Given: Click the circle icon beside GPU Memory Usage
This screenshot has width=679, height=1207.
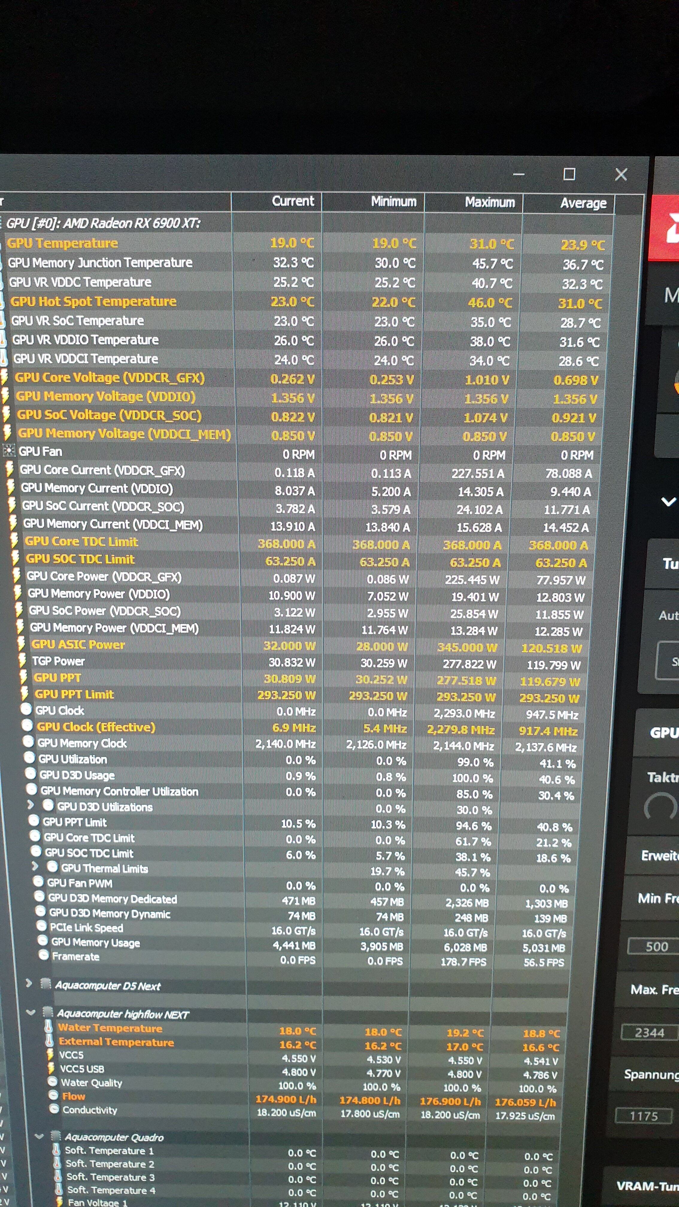Looking at the screenshot, I should 43,941.
